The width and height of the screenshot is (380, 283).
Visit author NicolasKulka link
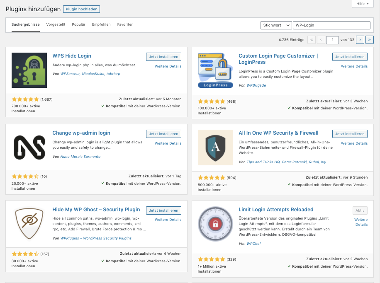click(93, 74)
